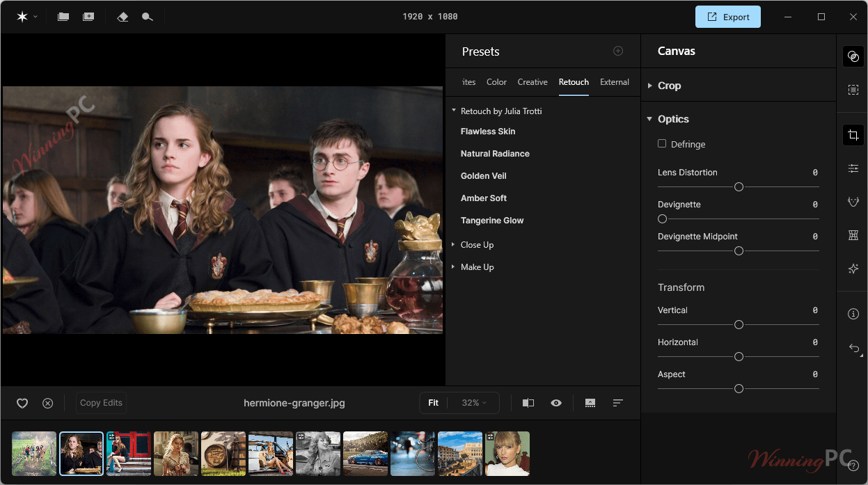The image size is (868, 485).
Task: Click the Copy Edits button
Action: 101,403
